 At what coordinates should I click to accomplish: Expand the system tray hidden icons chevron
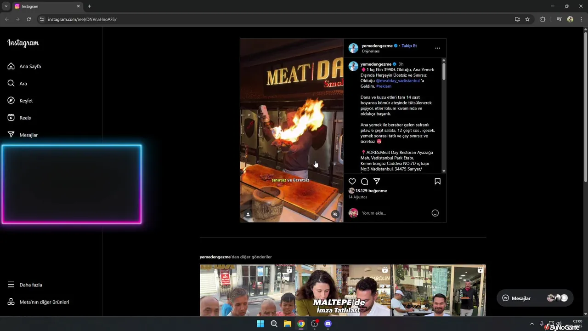[531, 324]
